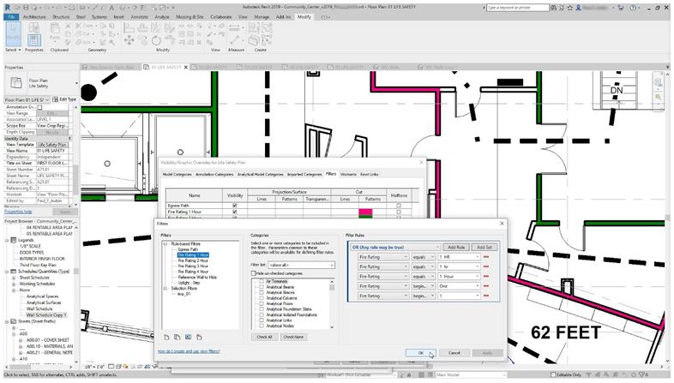This screenshot has height=383, width=674.
Task: Open 'How do I create and use view filters?' link
Action: pos(189,351)
